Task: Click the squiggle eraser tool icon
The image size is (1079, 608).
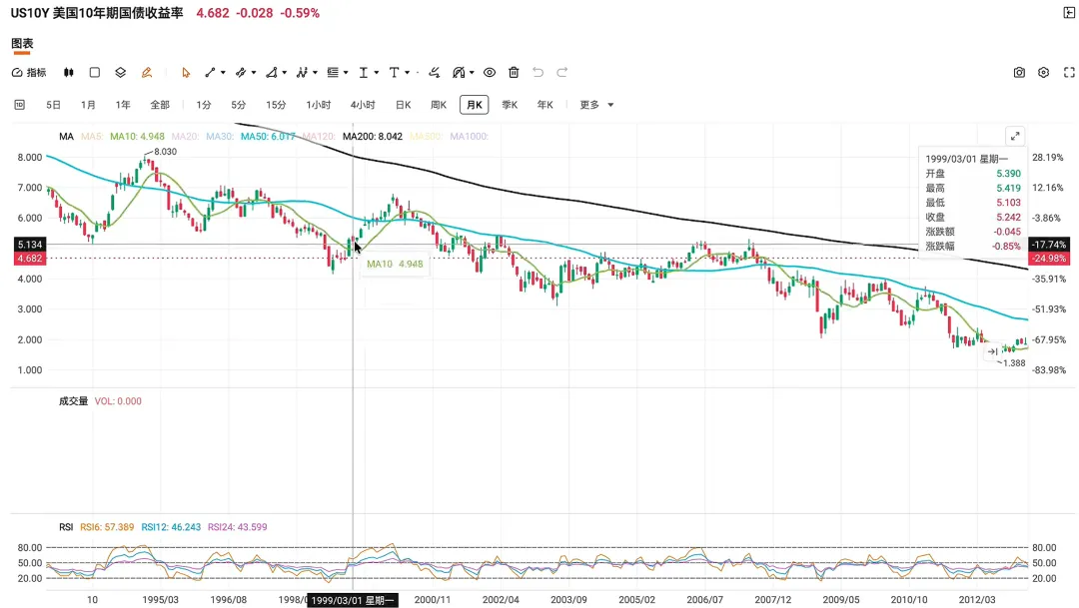Action: [x=435, y=72]
